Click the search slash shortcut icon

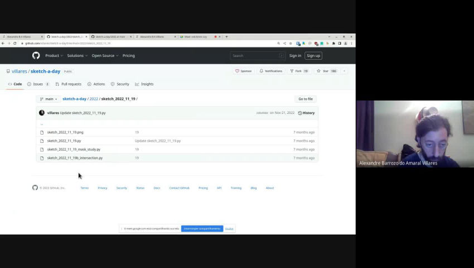(281, 56)
